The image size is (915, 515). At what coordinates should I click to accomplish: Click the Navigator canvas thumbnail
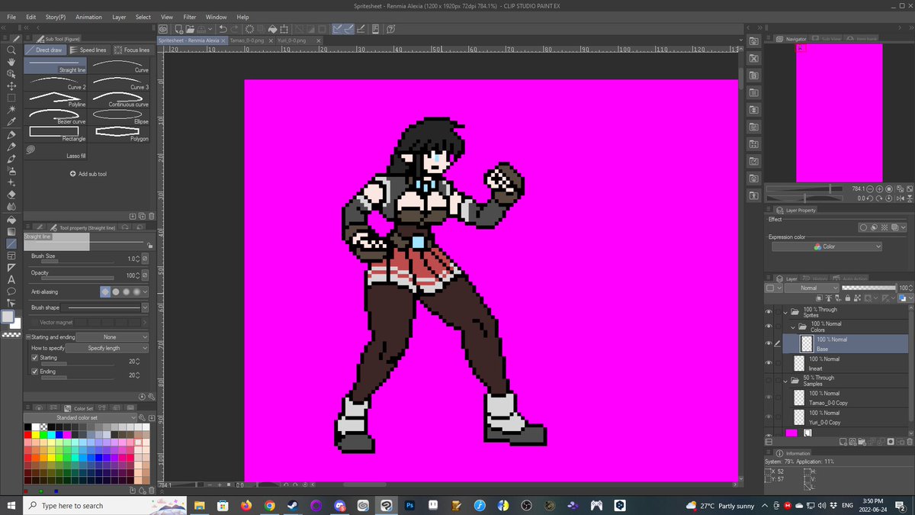[x=839, y=112]
